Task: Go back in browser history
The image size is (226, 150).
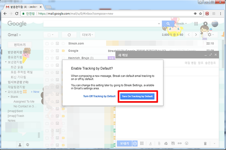Action: [5, 13]
